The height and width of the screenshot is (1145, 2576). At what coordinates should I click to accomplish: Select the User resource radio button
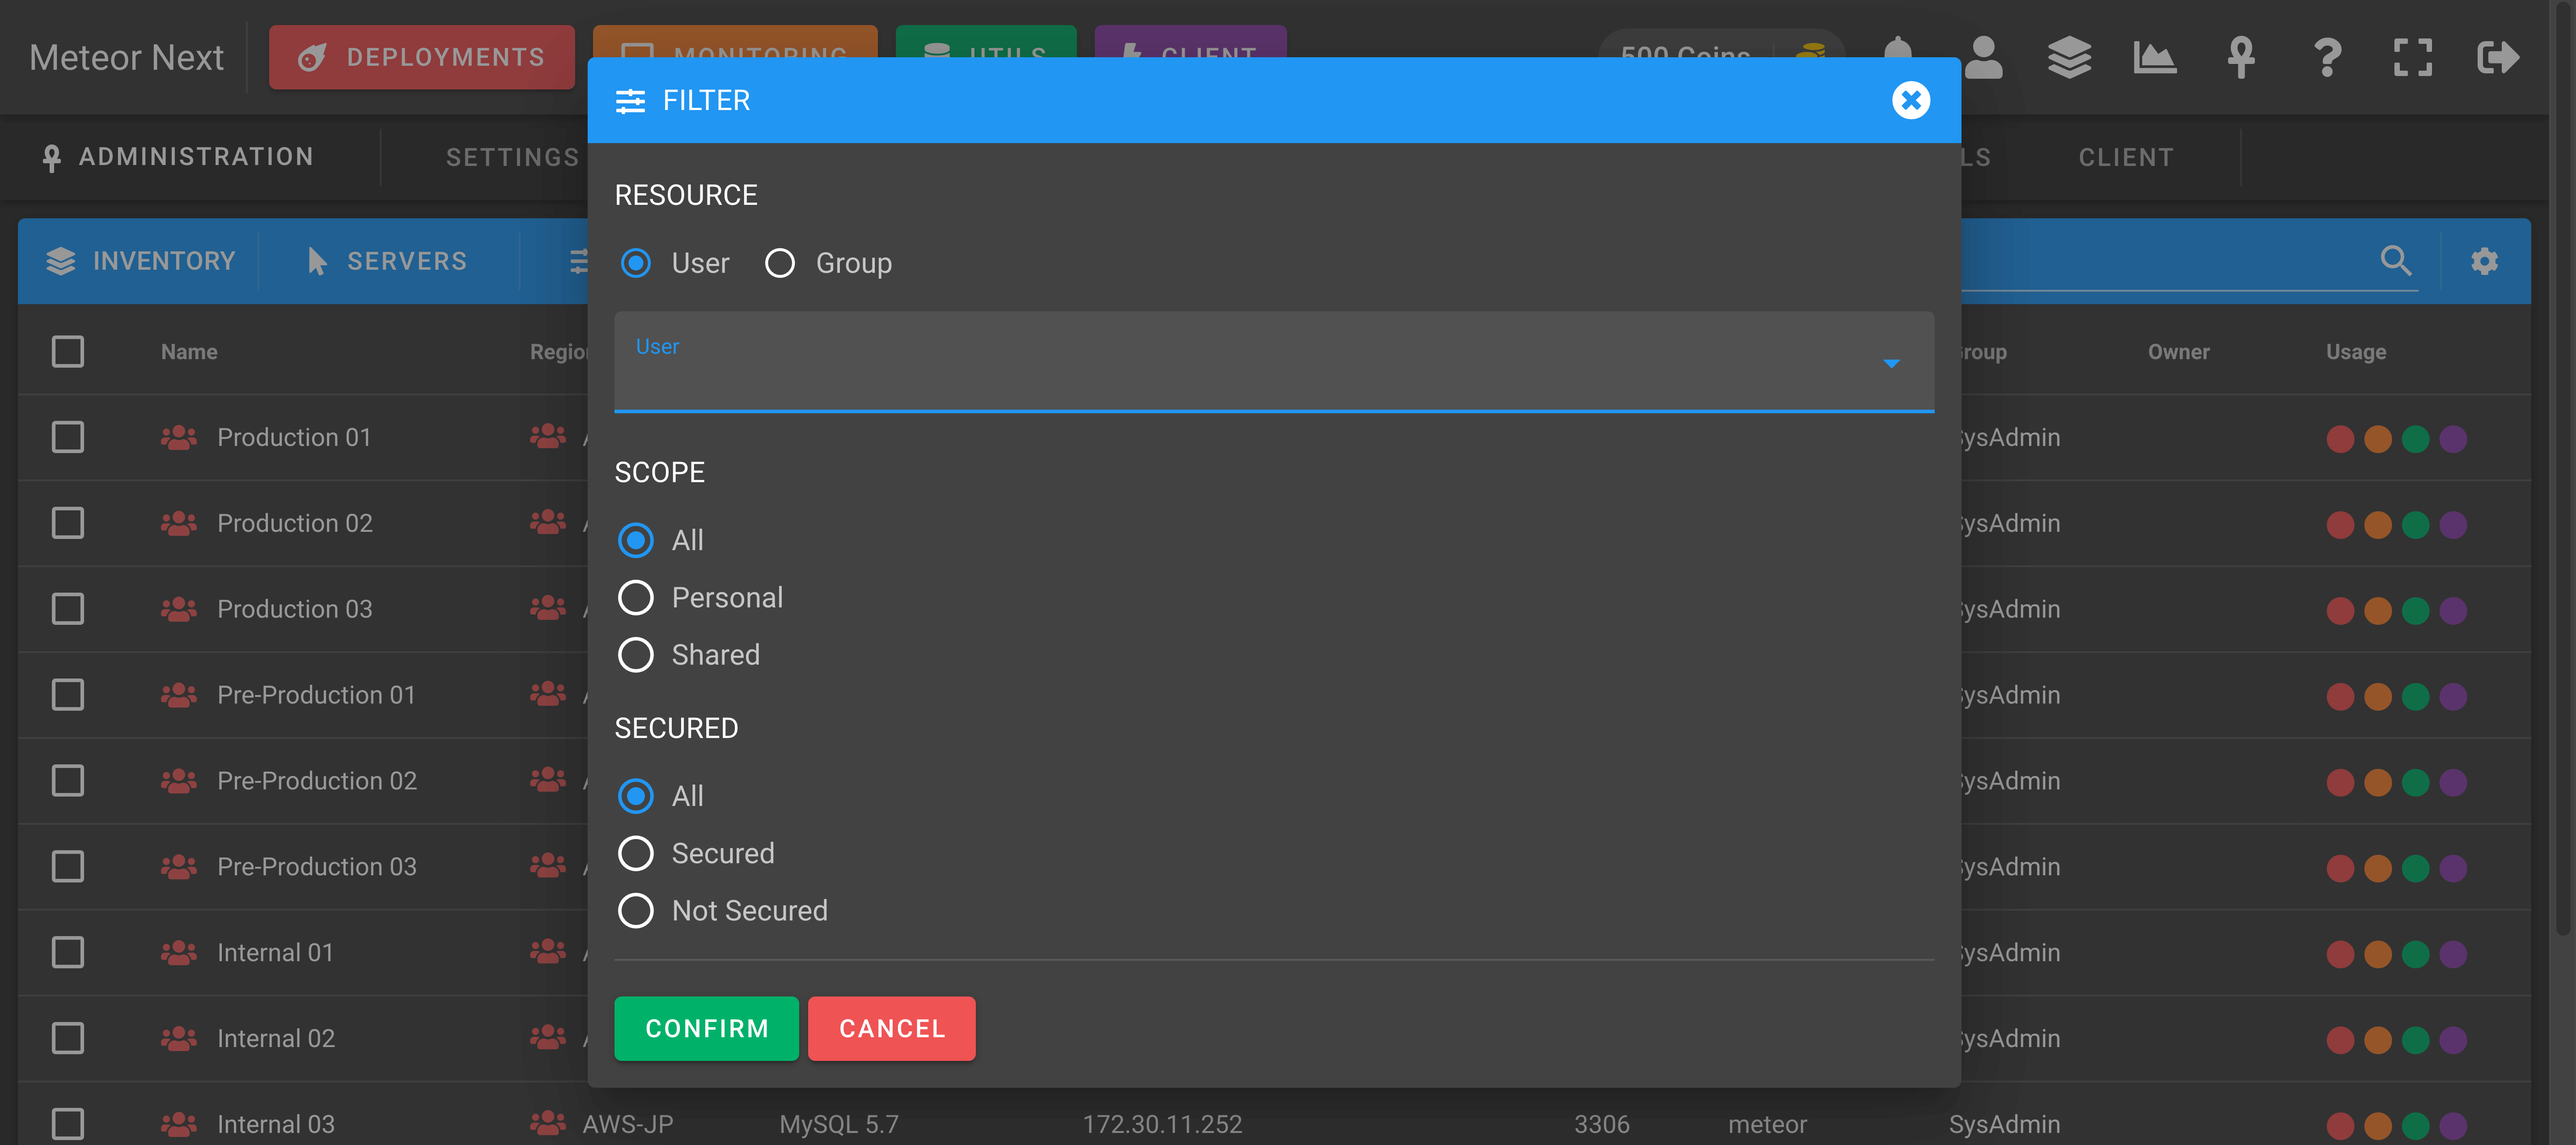coord(635,263)
